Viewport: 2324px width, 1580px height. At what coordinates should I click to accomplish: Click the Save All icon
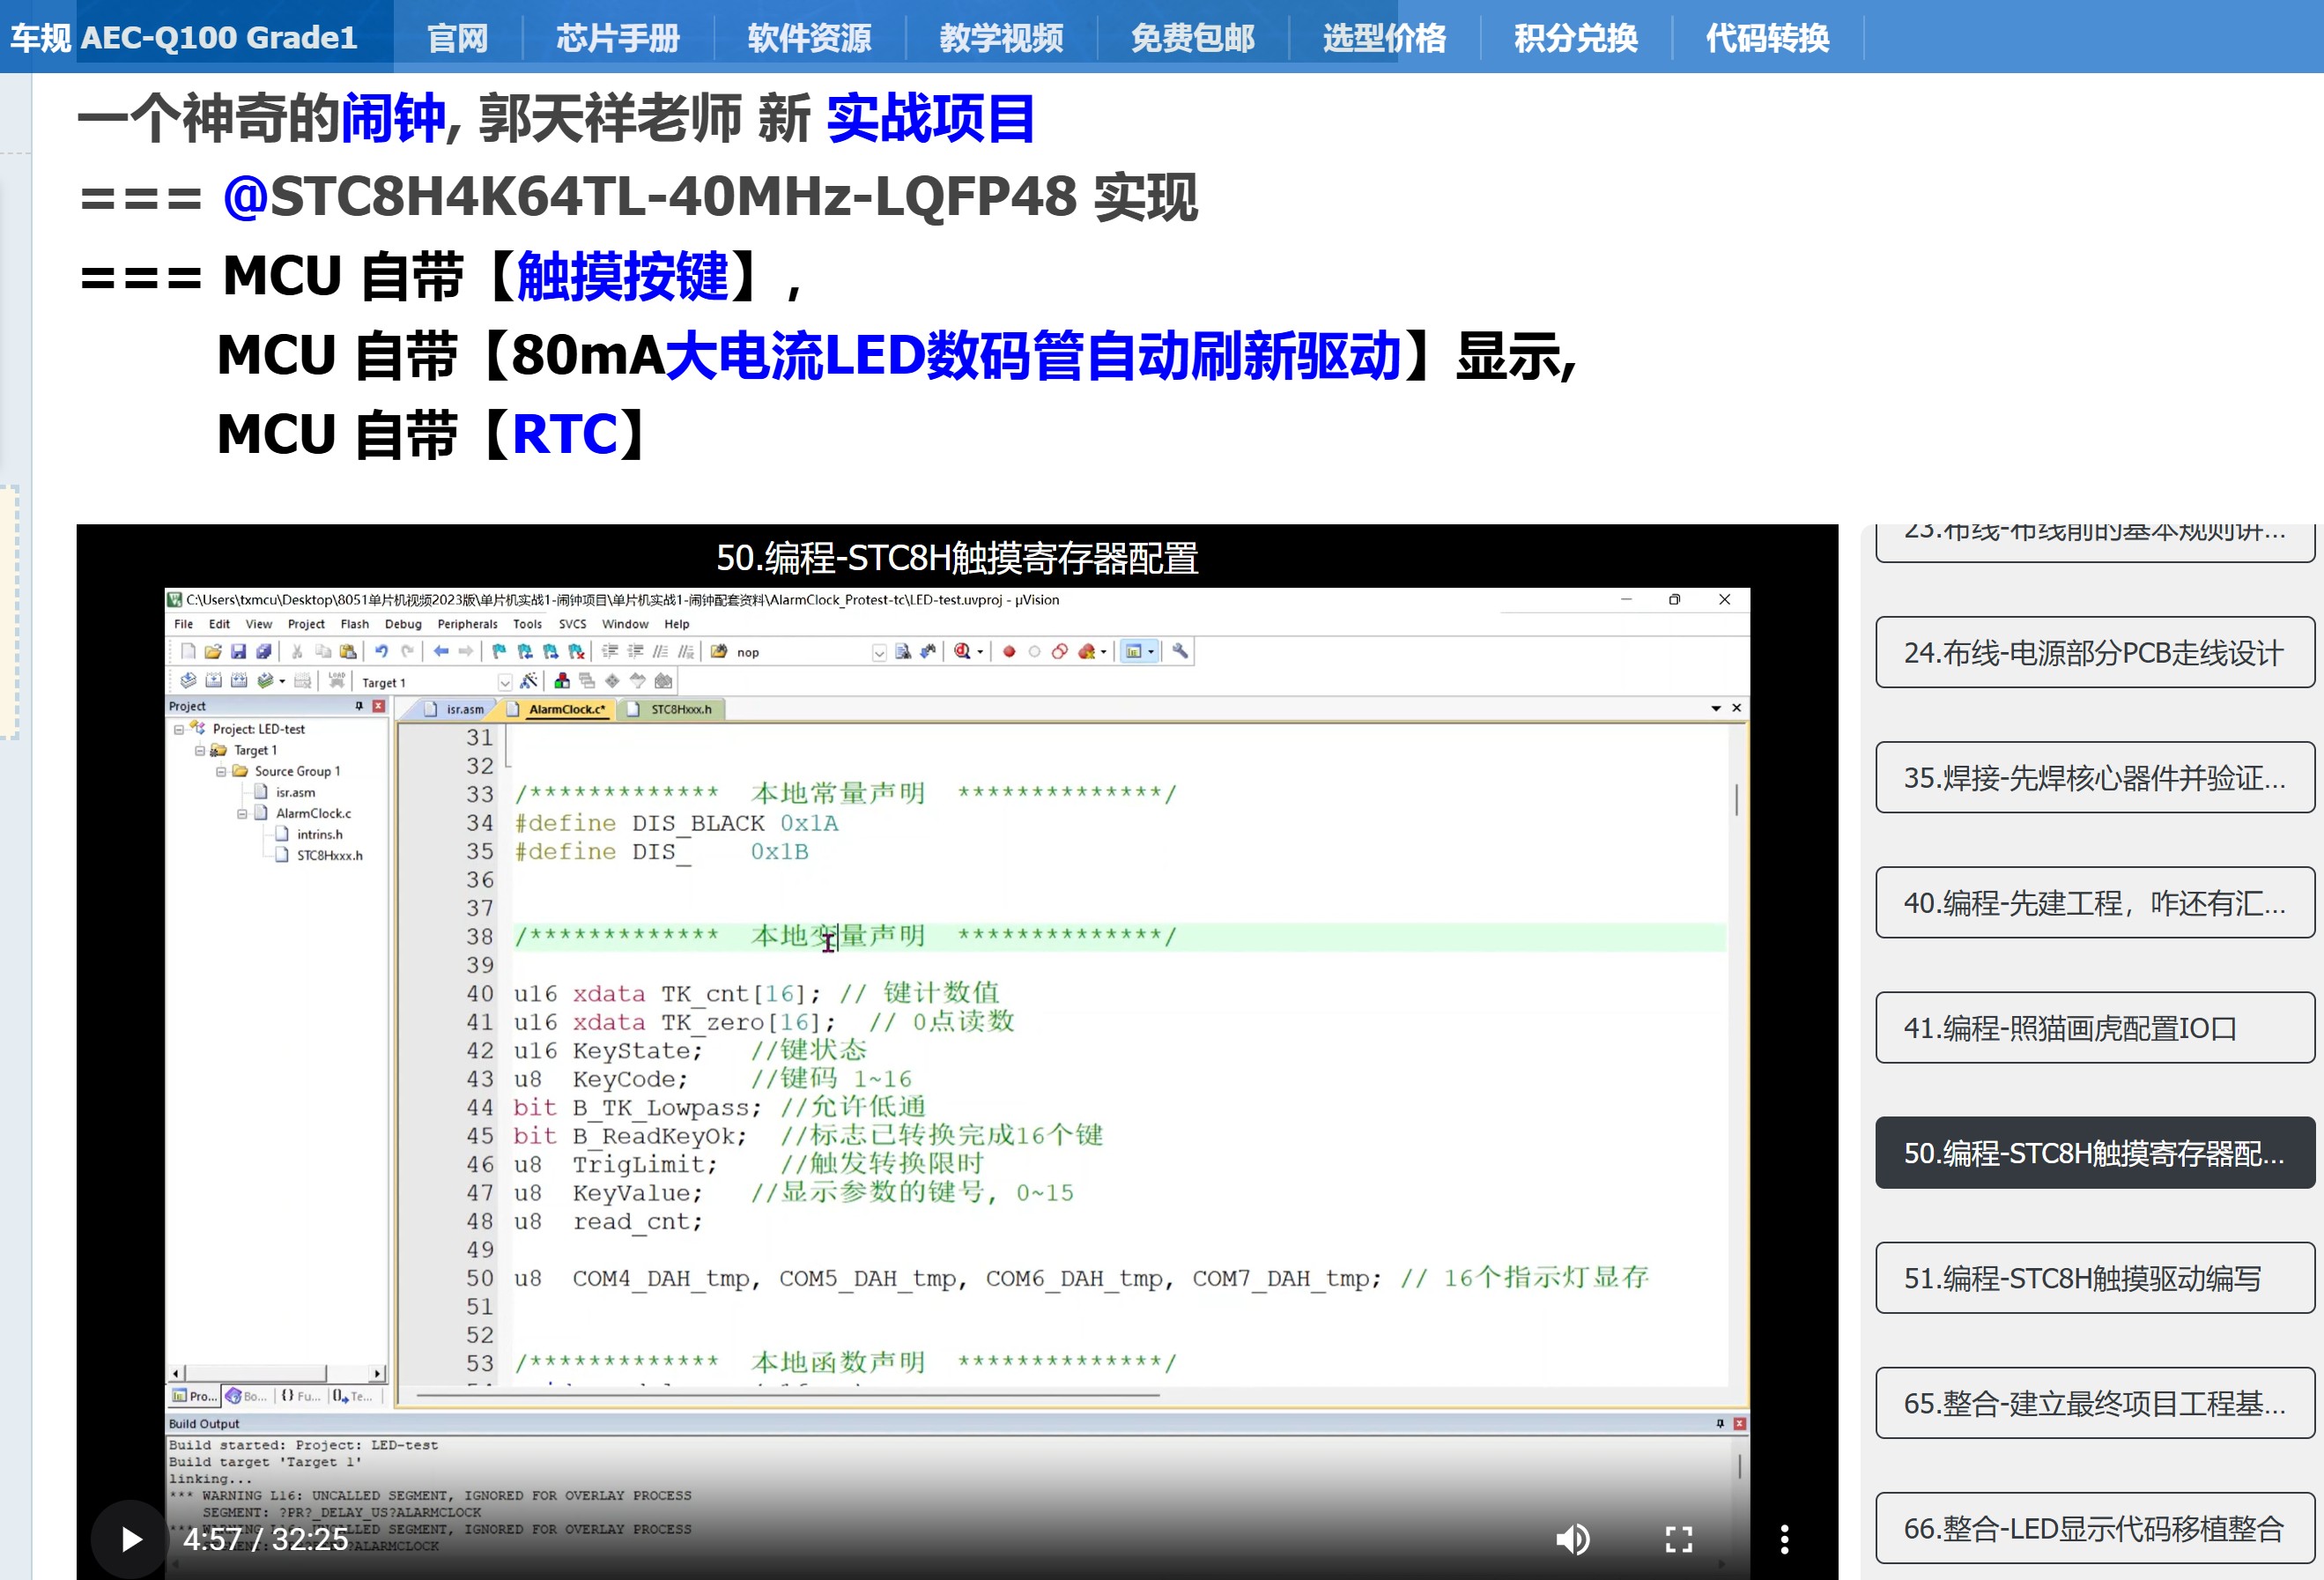pyautogui.click(x=263, y=652)
